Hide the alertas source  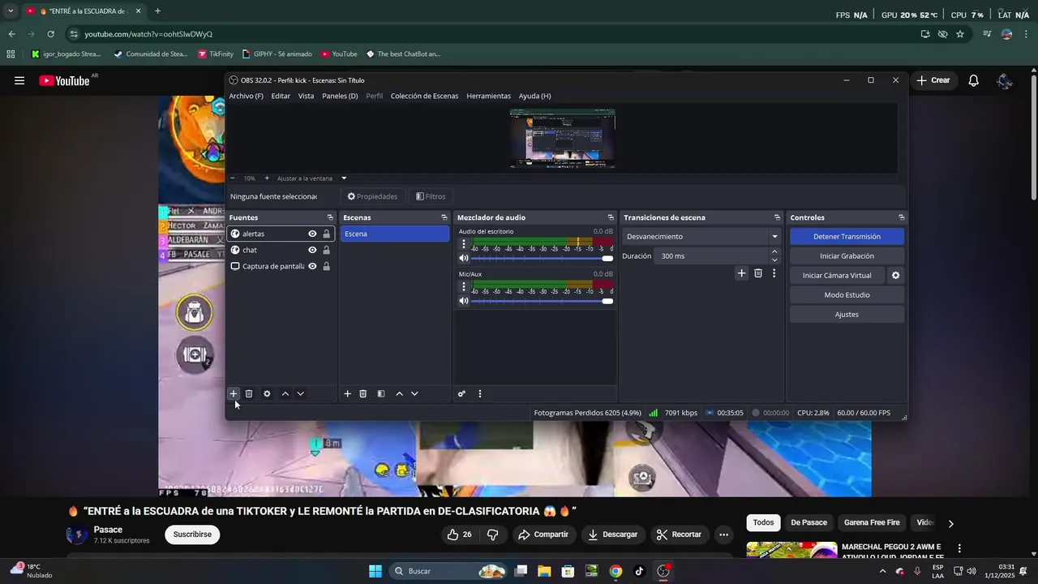(312, 234)
